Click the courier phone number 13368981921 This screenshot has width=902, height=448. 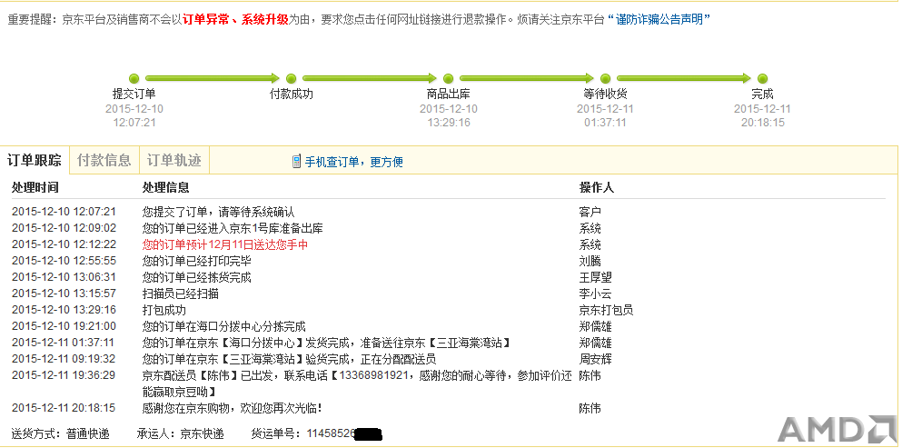[x=374, y=375]
